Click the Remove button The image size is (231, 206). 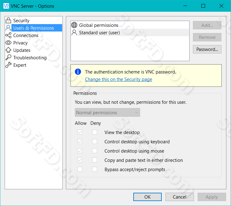pyautogui.click(x=207, y=37)
